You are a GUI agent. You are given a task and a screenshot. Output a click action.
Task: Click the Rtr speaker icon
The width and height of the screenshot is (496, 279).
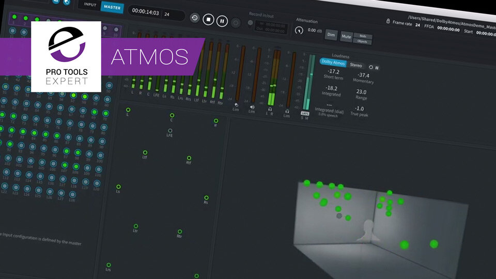click(180, 231)
